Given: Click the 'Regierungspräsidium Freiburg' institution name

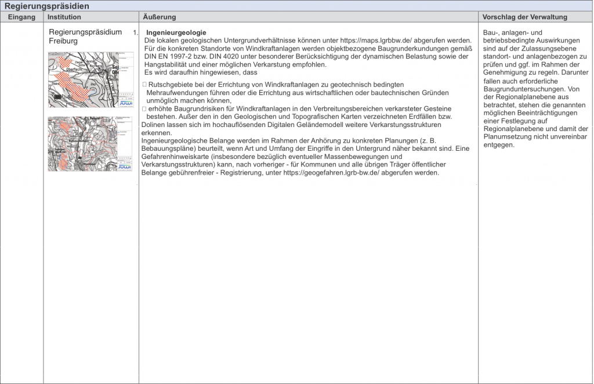Looking at the screenshot, I should 85,37.
